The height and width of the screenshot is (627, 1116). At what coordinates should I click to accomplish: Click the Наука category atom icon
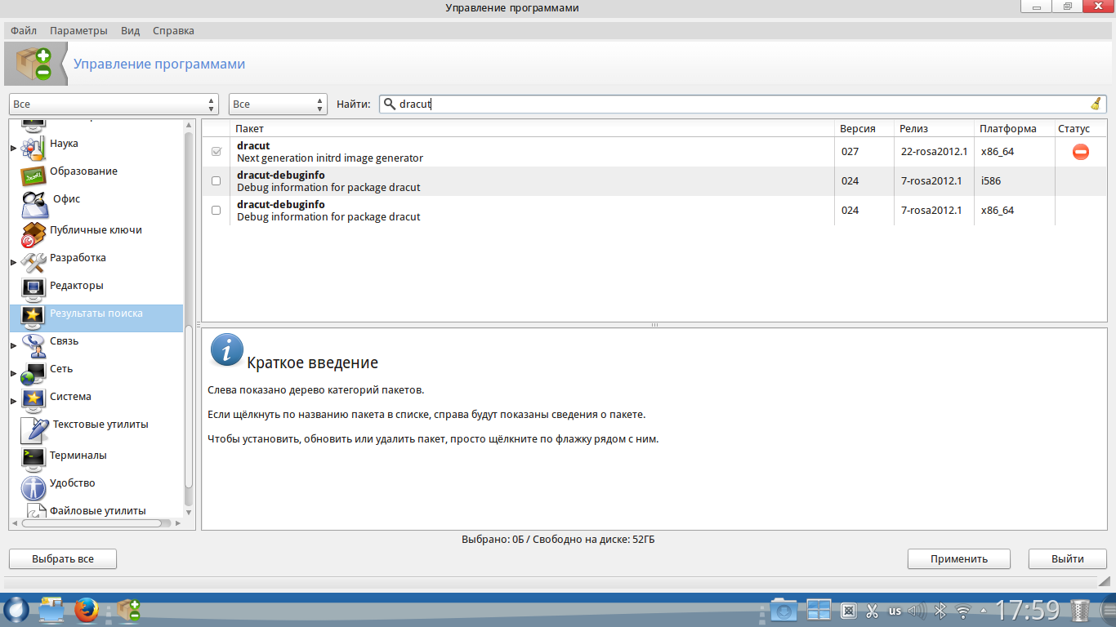pyautogui.click(x=33, y=148)
